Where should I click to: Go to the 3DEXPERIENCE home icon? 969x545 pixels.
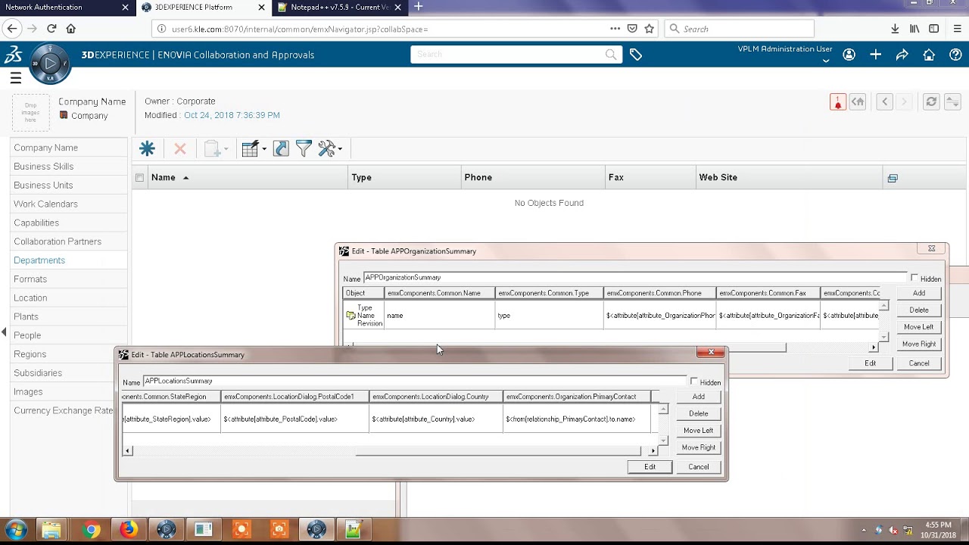[x=929, y=54]
